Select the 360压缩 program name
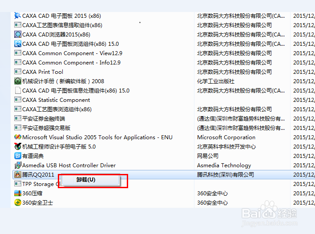This screenshot has height=234, width=315. pos(32,194)
